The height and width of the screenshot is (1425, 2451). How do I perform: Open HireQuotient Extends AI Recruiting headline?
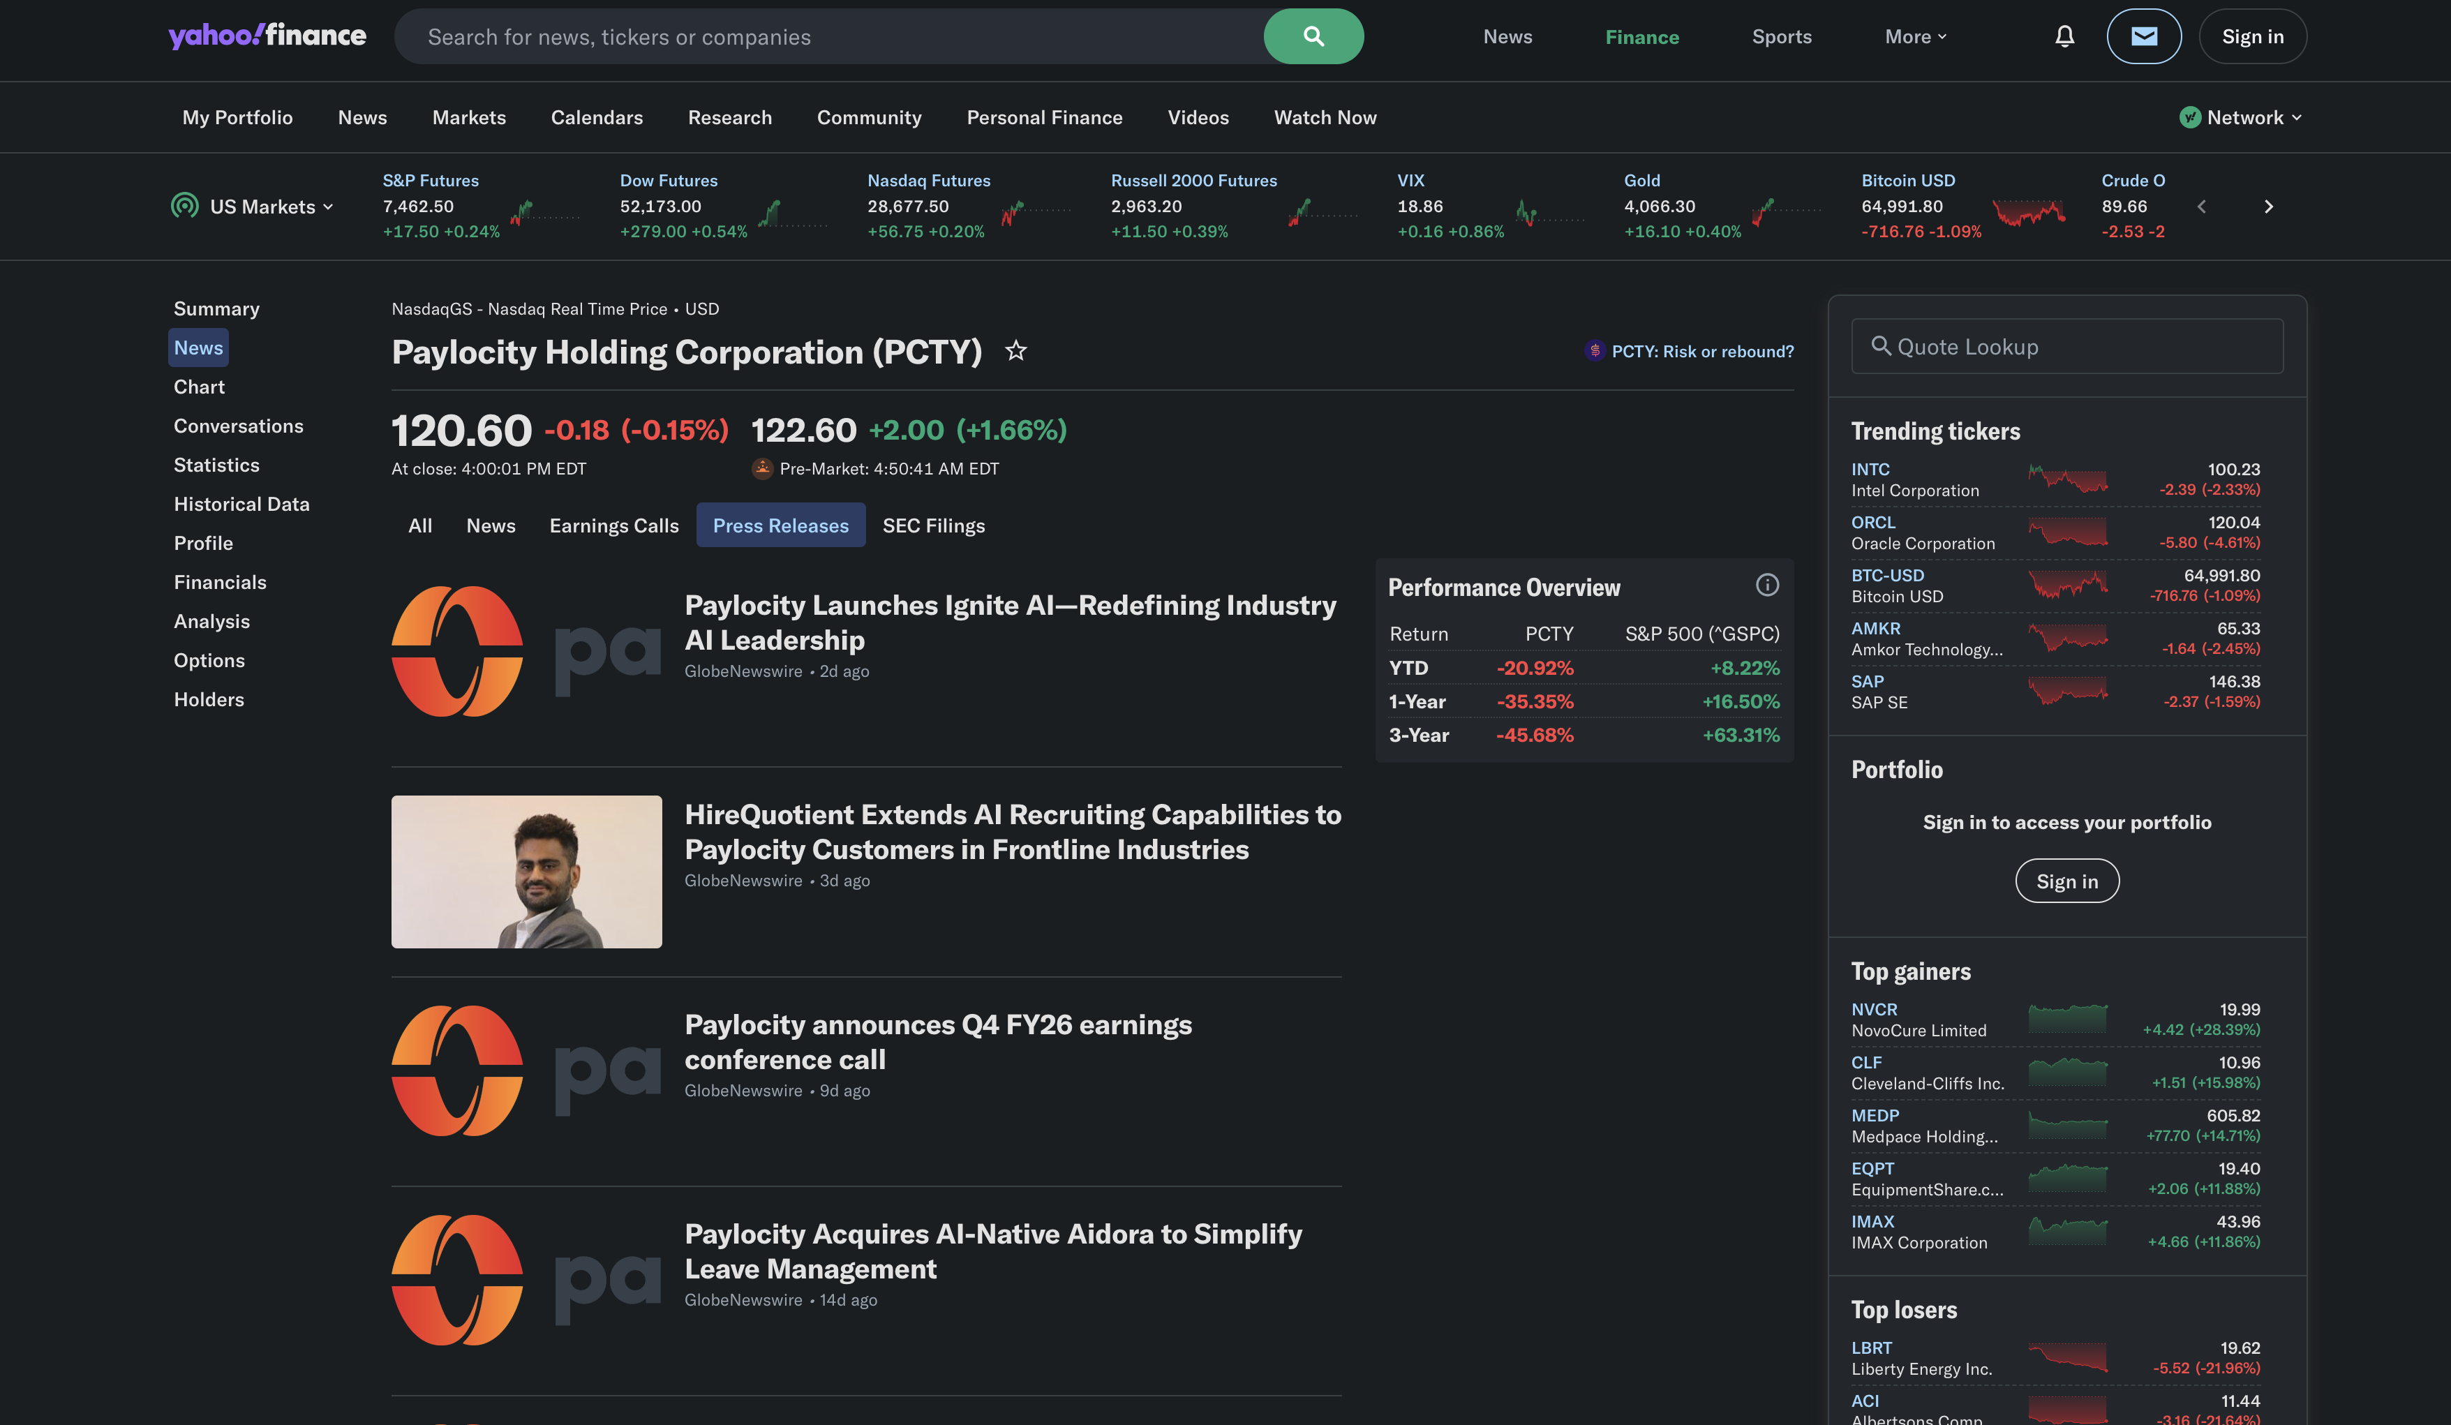pyautogui.click(x=1013, y=832)
